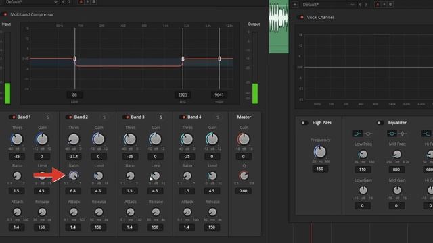
Task: Click the Band 3 Attack knob
Action: pos(131,212)
